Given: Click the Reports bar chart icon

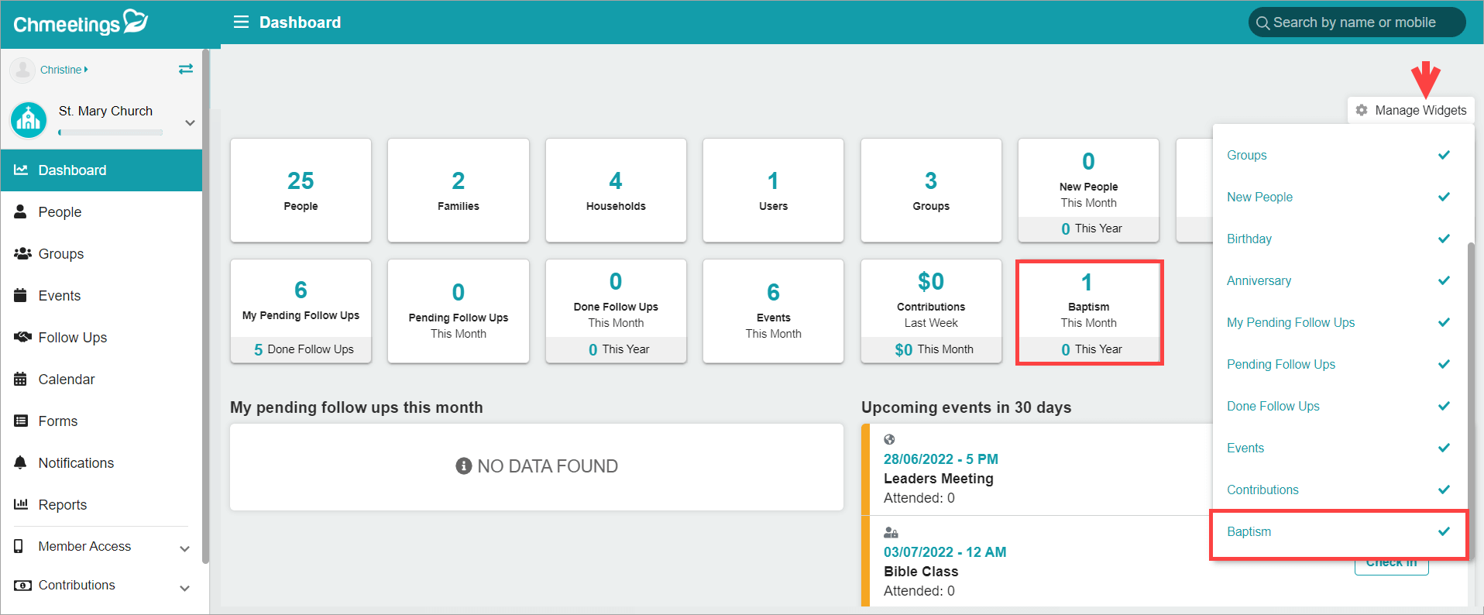Looking at the screenshot, I should (21, 504).
